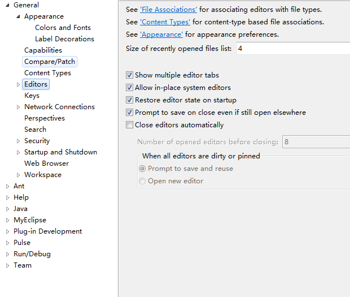Toggle Restore editor state on startup
Screen dimensions: 350x297
point(130,100)
